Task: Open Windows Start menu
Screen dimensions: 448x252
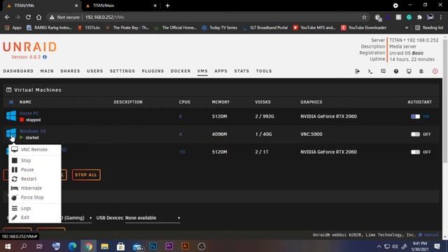Action: pos(8,246)
